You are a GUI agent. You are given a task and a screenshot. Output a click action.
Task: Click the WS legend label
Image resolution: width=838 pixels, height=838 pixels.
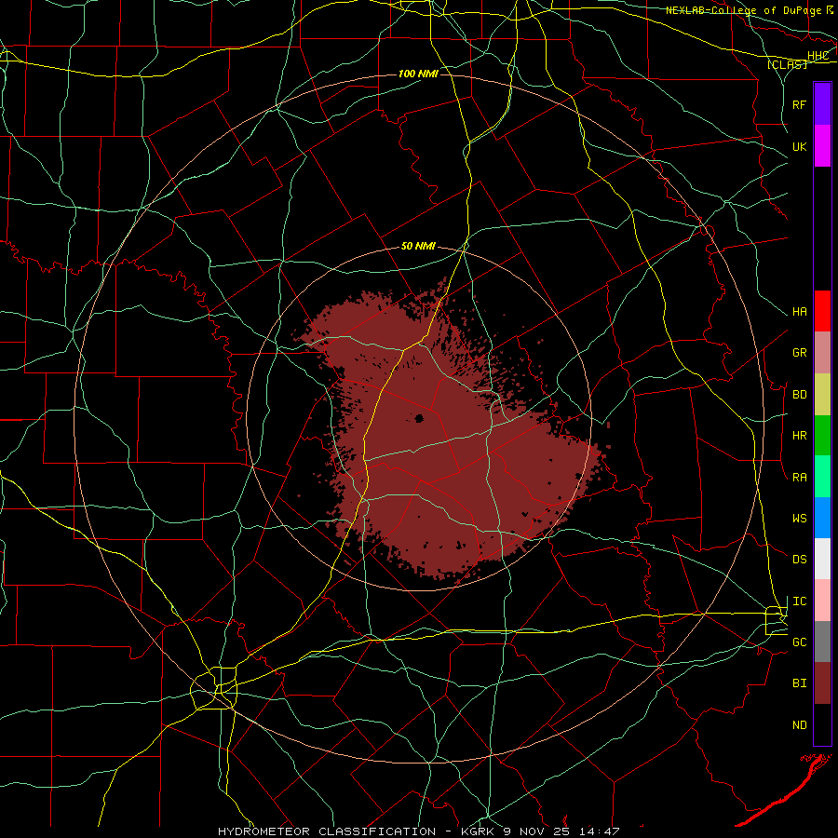point(799,519)
